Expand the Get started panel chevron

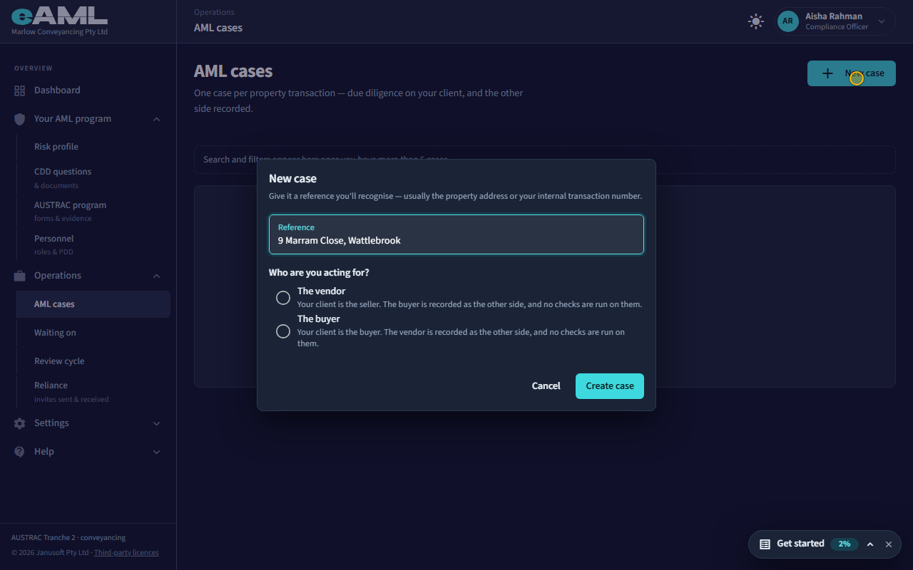(x=870, y=544)
